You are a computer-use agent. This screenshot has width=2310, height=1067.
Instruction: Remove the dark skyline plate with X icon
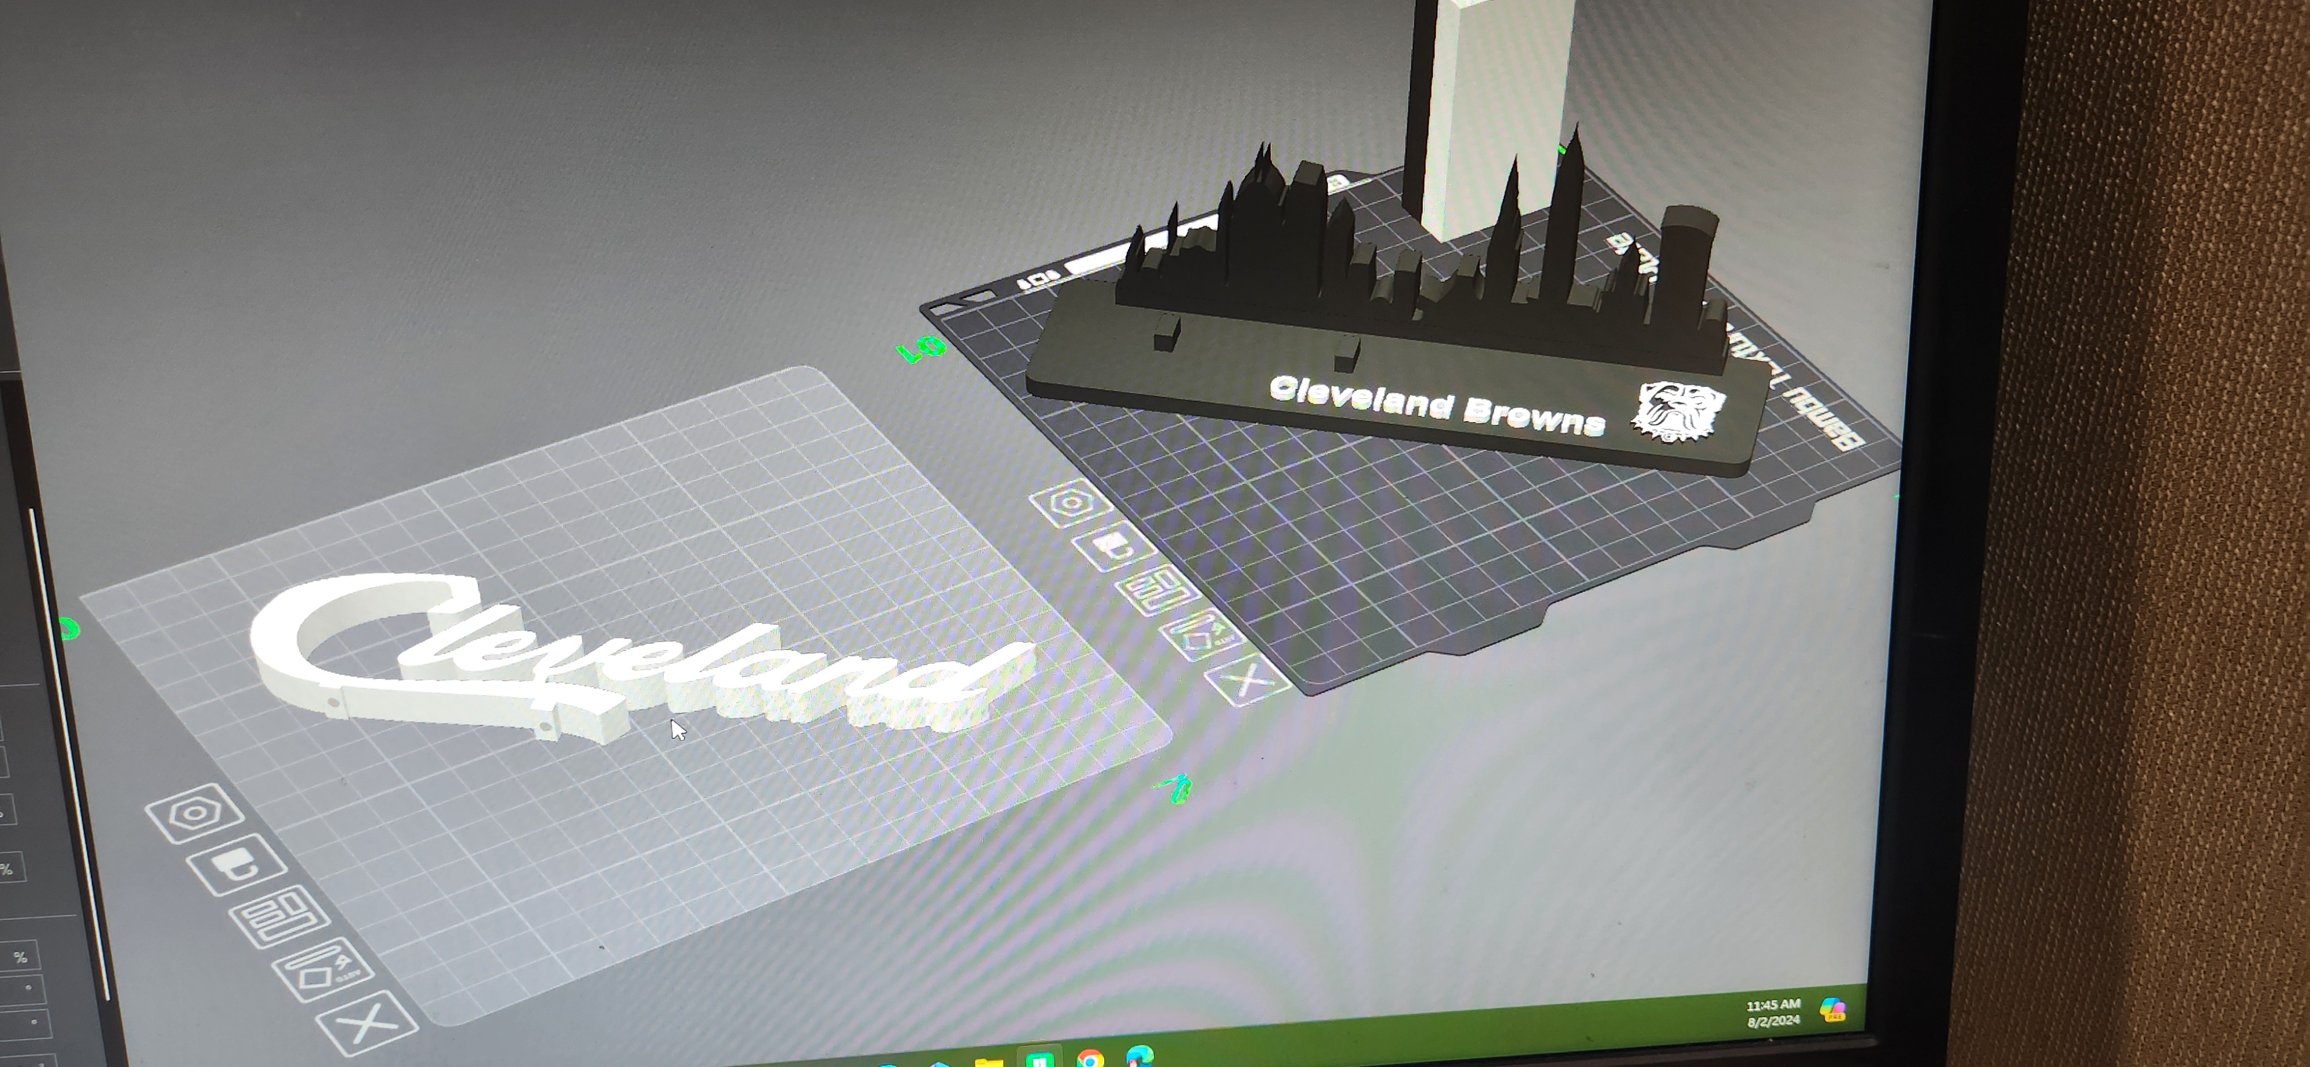pyautogui.click(x=1248, y=681)
